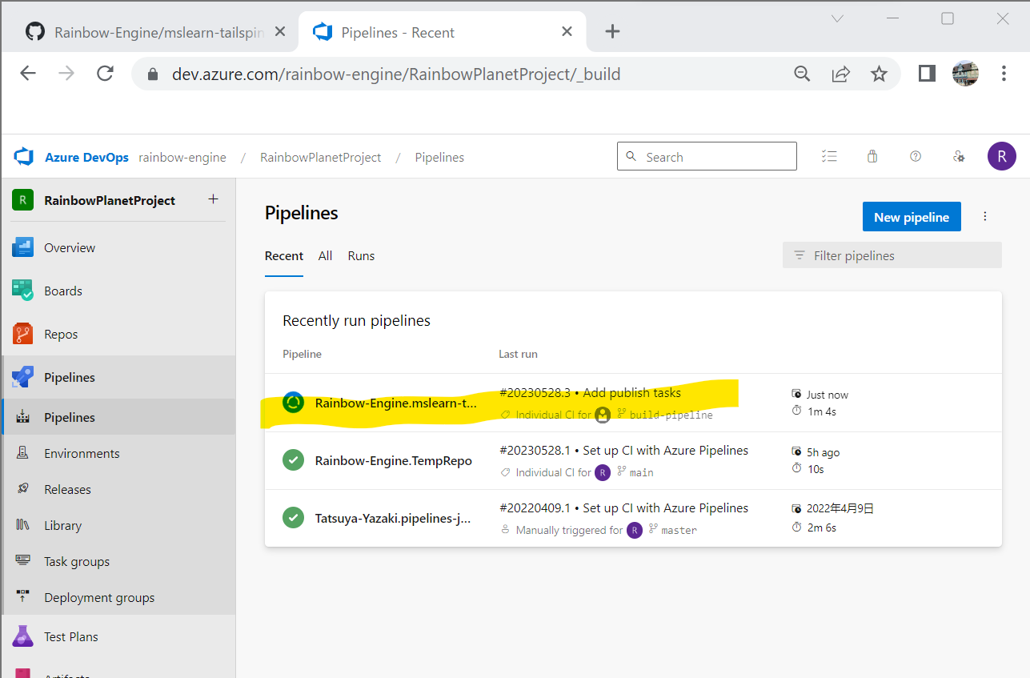This screenshot has height=678, width=1030.
Task: Click the running status icon of mslearn pipeline
Action: pos(293,403)
